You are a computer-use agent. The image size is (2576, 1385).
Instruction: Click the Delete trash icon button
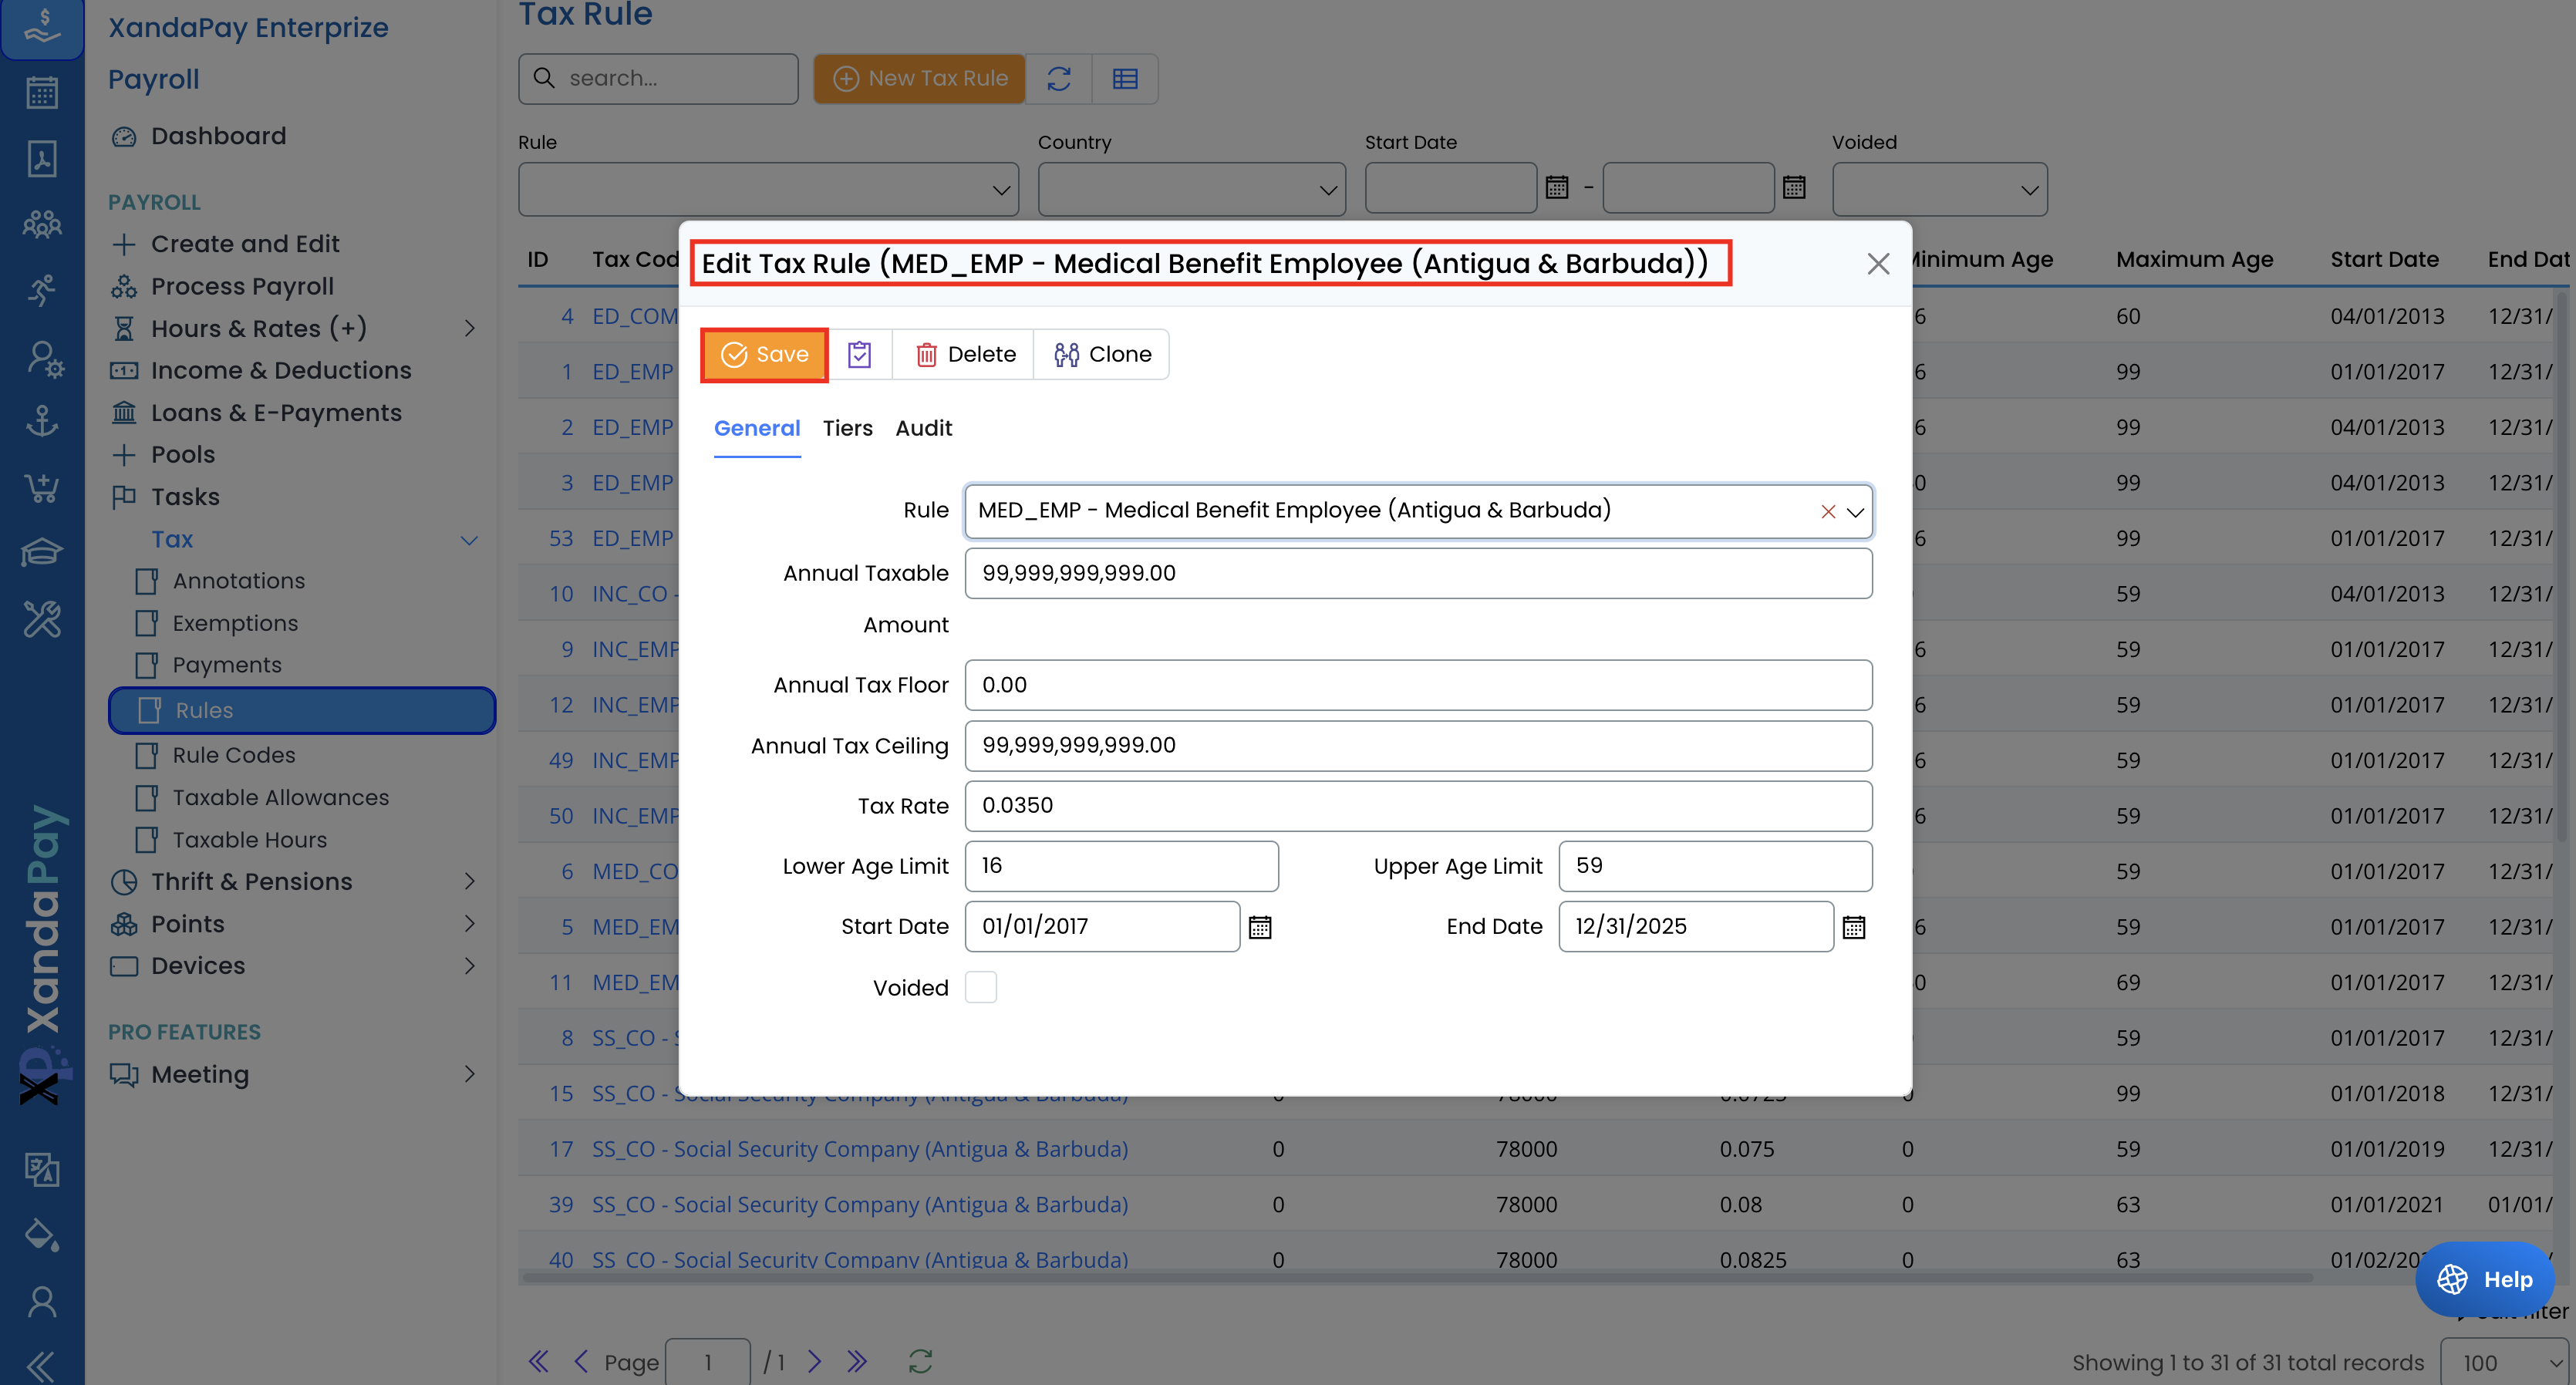[x=965, y=354]
